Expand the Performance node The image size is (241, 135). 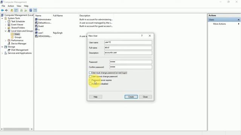(x=6, y=40)
